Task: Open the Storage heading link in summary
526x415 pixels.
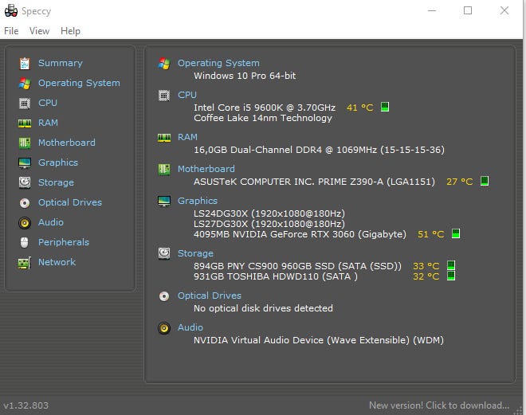Action: point(195,253)
